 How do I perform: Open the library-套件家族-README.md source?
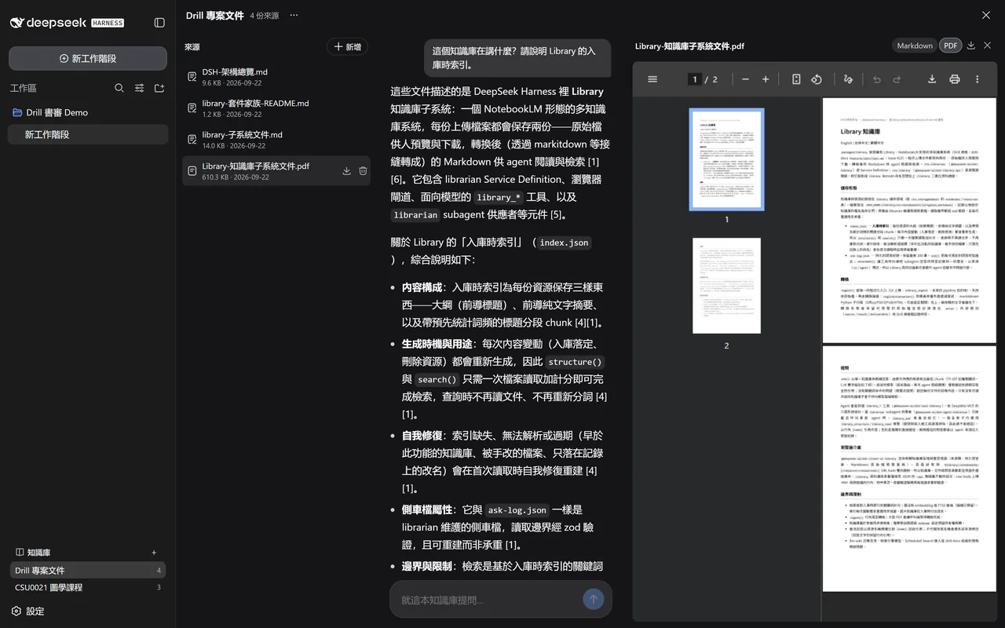click(276, 108)
